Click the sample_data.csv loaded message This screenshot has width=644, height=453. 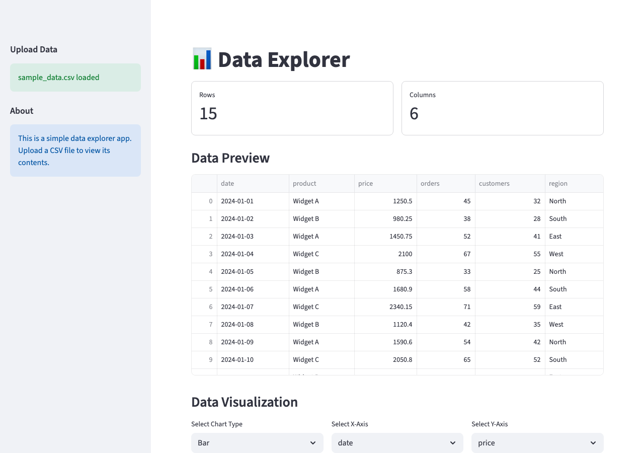[x=59, y=78]
